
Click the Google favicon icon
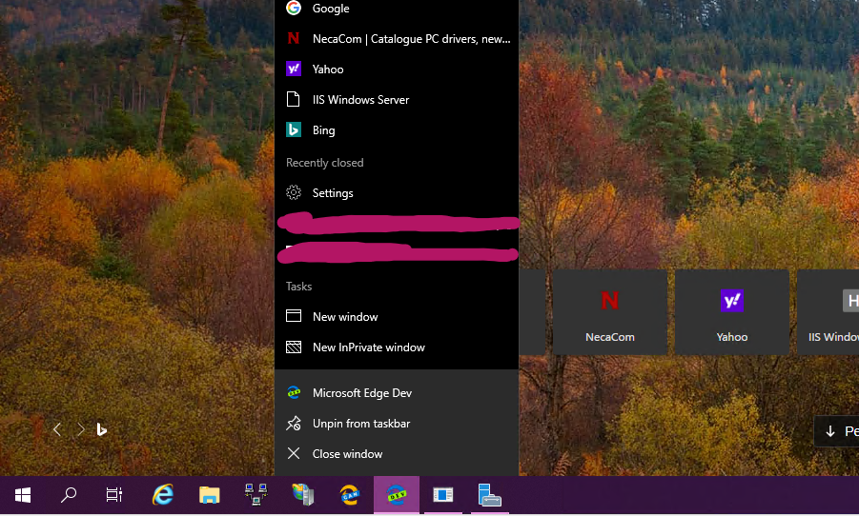pos(294,8)
